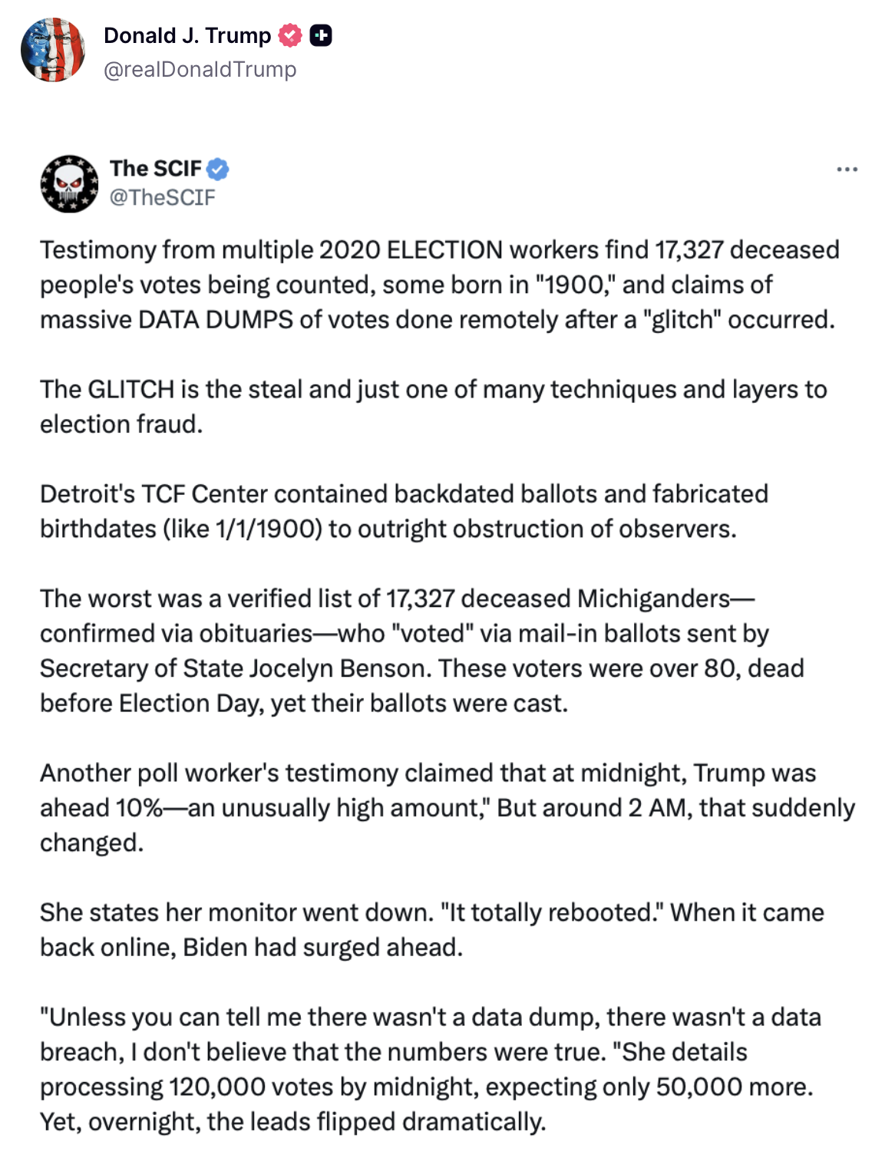This screenshot has width=895, height=1151.
Task: Click the red verified badge icon
Action: click(x=289, y=35)
